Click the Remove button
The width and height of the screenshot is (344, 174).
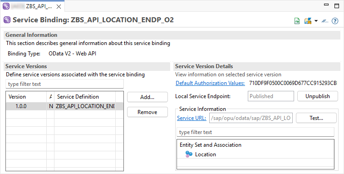[147, 112]
